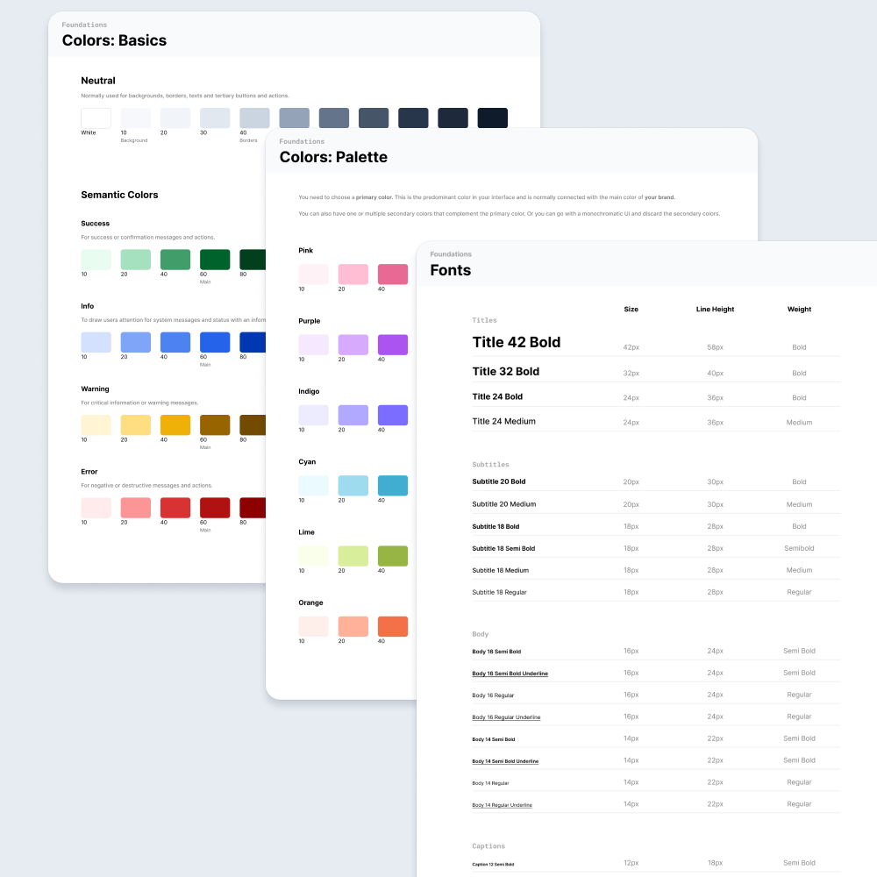Choose the Info 60 Main blue swatch
This screenshot has width=877, height=877.
(215, 342)
